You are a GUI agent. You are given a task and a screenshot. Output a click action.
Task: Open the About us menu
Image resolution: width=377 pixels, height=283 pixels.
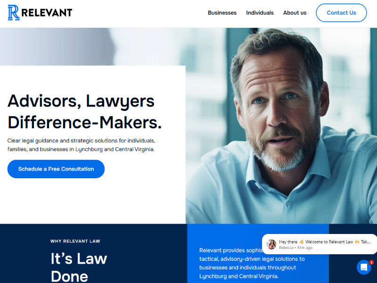[x=295, y=13]
